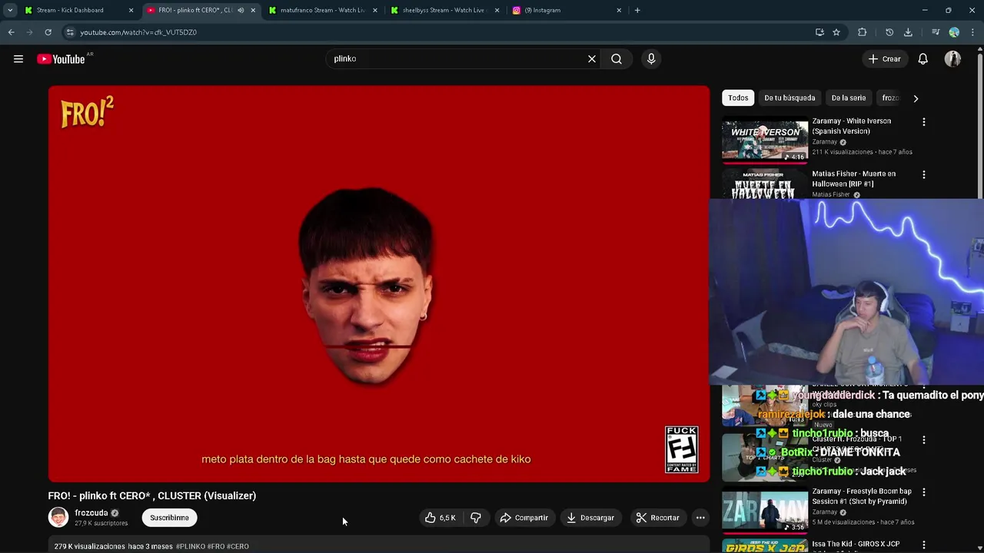The image size is (984, 553).
Task: Reload the page
Action: (48, 32)
